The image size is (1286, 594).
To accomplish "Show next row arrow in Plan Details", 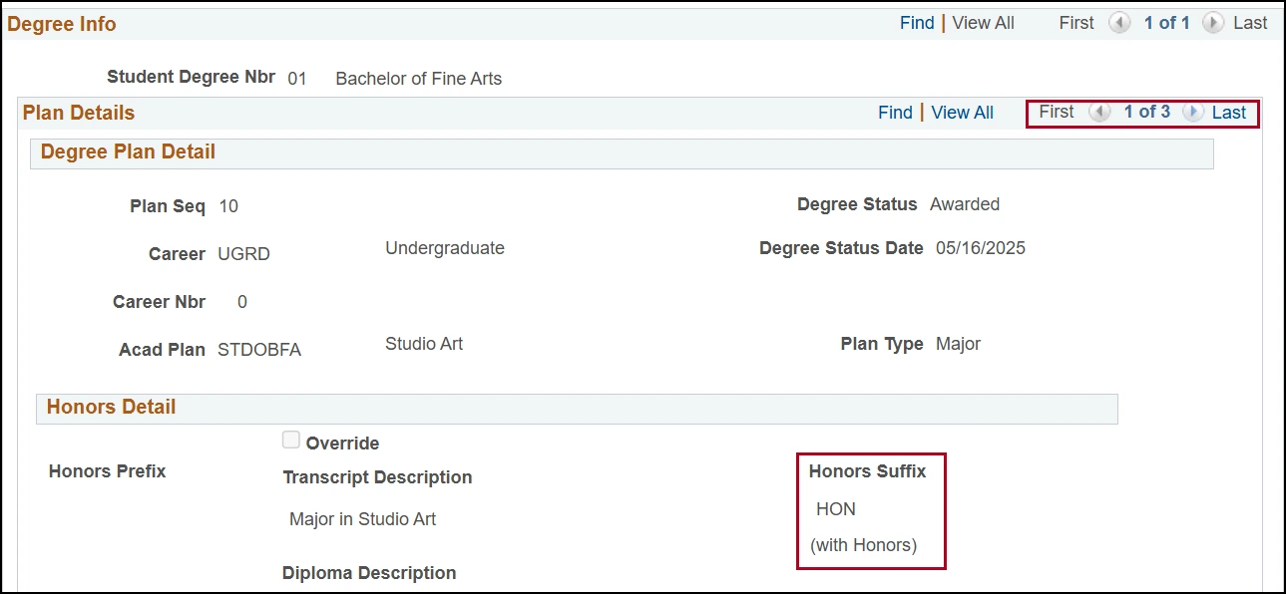I will tap(1192, 113).
